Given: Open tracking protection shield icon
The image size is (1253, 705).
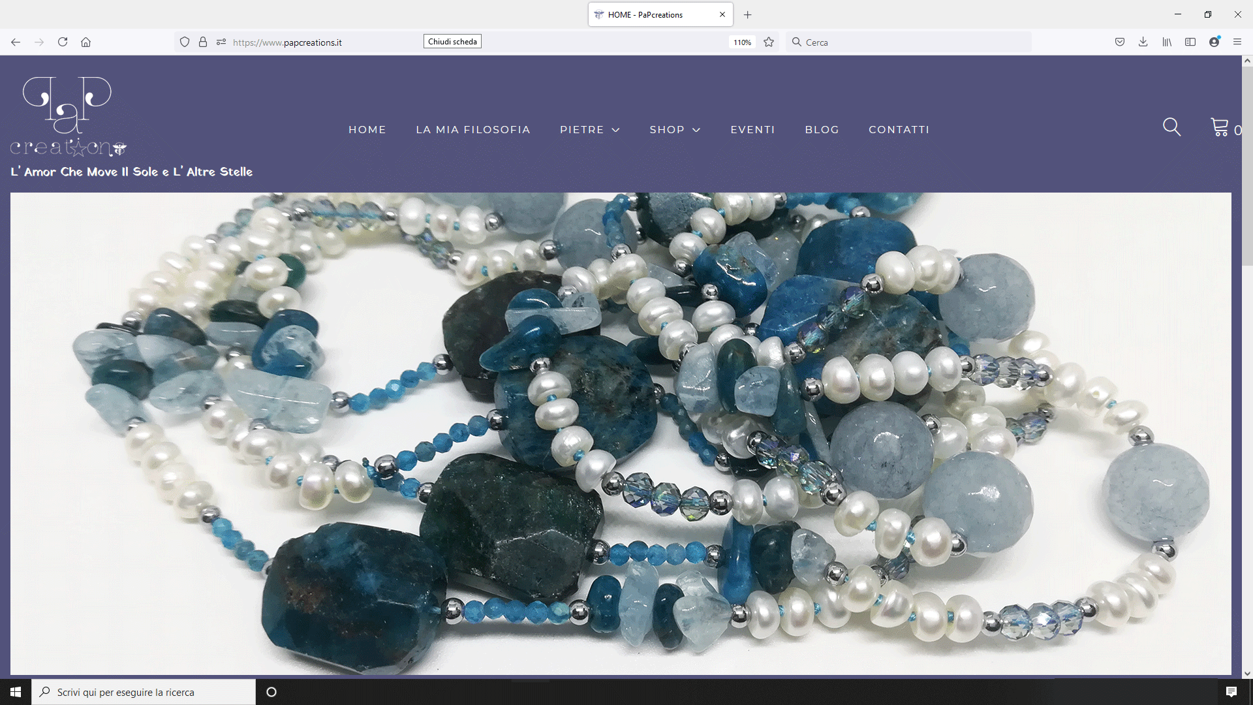Looking at the screenshot, I should click(185, 42).
